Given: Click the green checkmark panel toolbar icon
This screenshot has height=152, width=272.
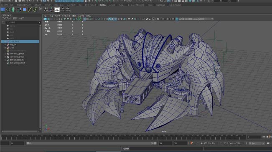Looking at the screenshot, I should click(80, 19).
